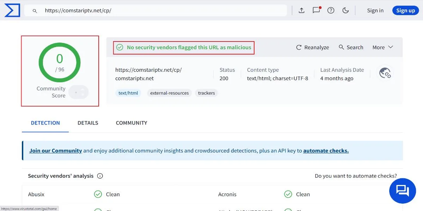This screenshot has height=211, width=423.
Task: Click the globe link icon for URL
Action: (x=385, y=73)
